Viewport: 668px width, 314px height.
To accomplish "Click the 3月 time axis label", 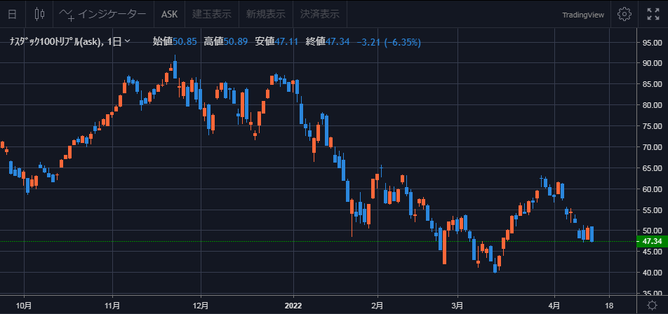I will pos(457,305).
